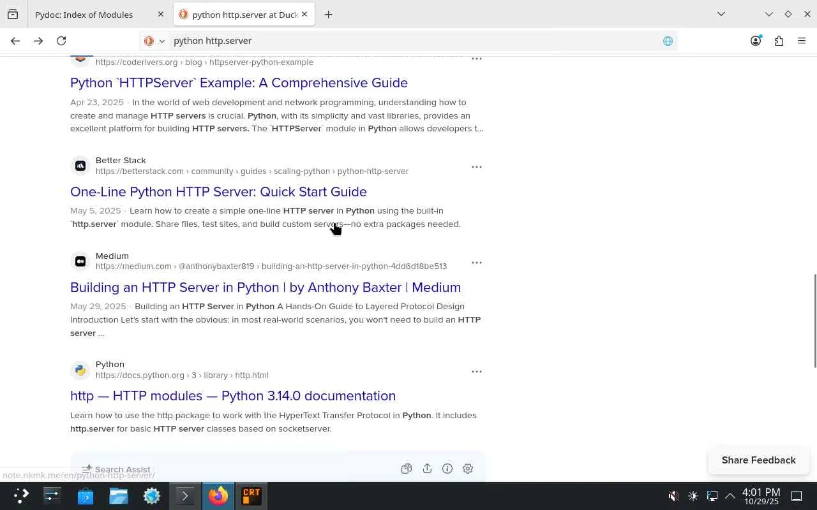Open the system settings gear on the taskbar
Viewport: 817px width, 510px height.
[x=152, y=495]
